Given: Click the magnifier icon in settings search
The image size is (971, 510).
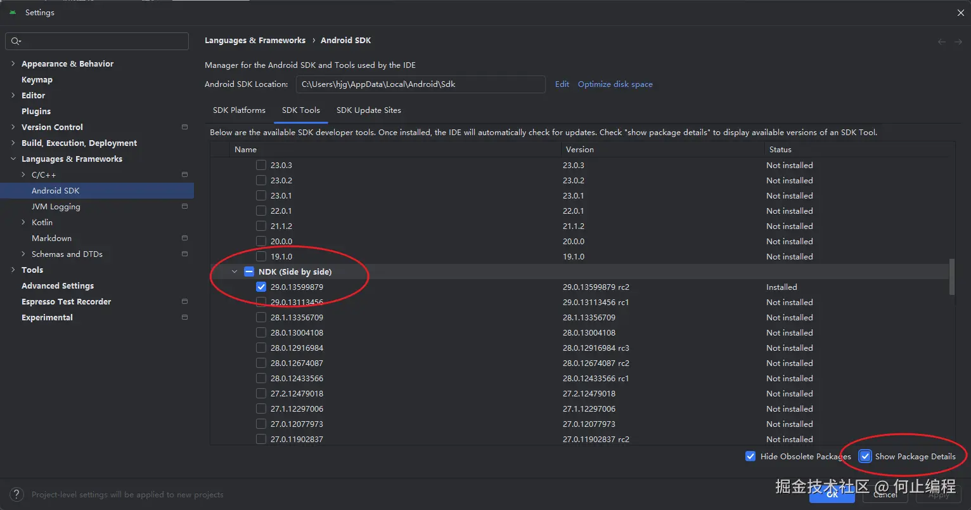Looking at the screenshot, I should 16,41.
